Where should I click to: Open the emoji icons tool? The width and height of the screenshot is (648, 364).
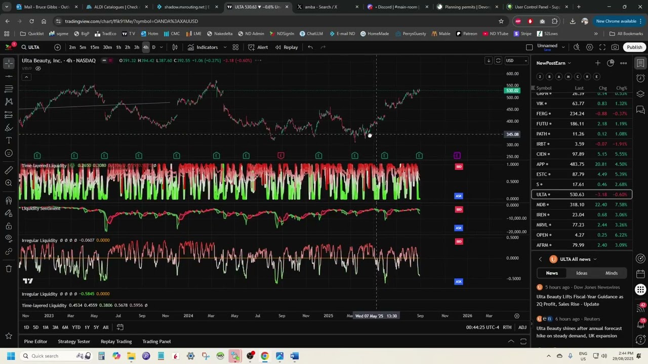click(9, 153)
